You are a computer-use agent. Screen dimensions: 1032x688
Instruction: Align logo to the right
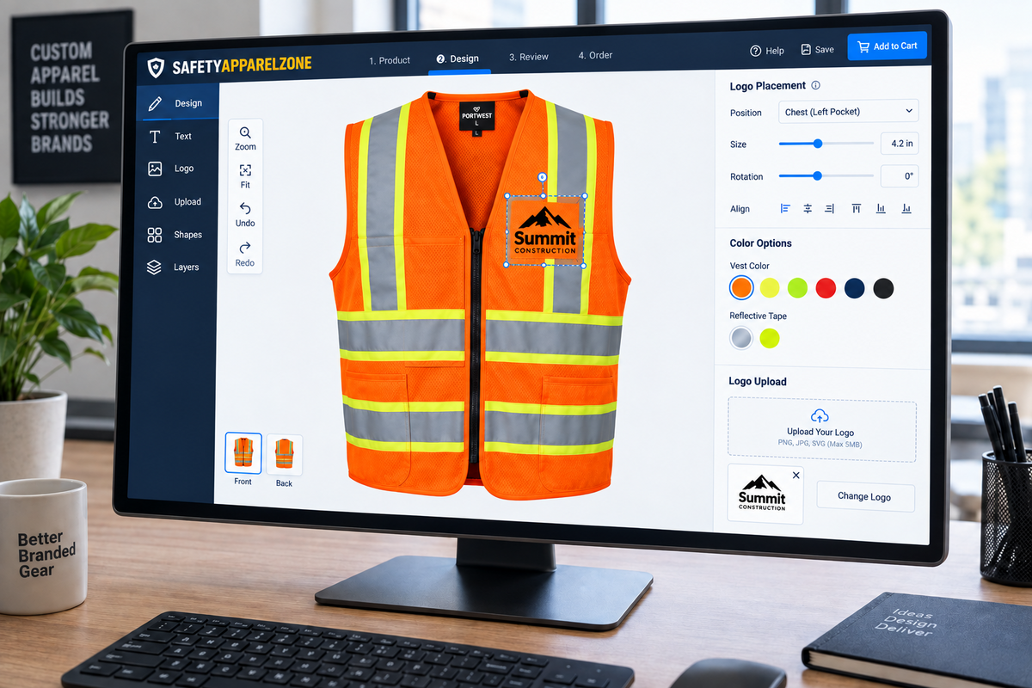point(830,208)
